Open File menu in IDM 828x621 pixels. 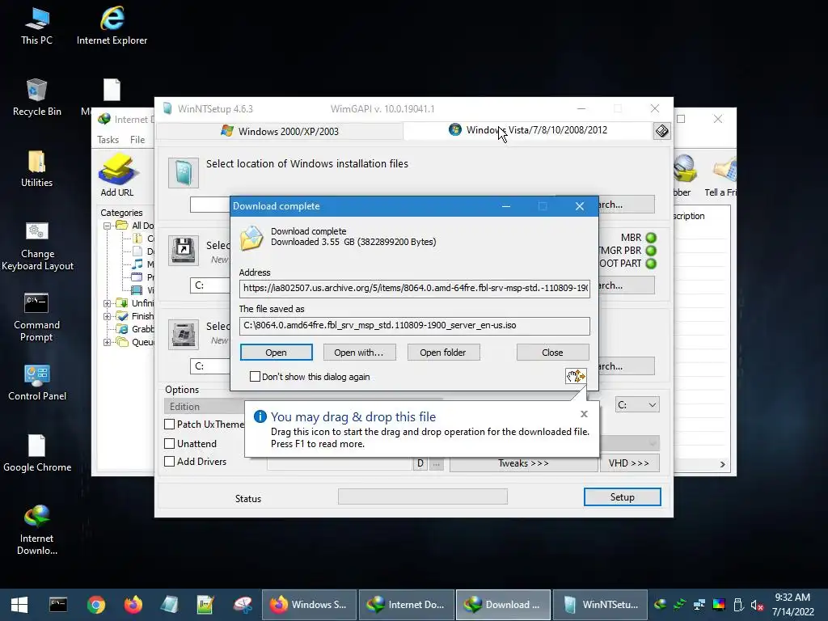(137, 140)
